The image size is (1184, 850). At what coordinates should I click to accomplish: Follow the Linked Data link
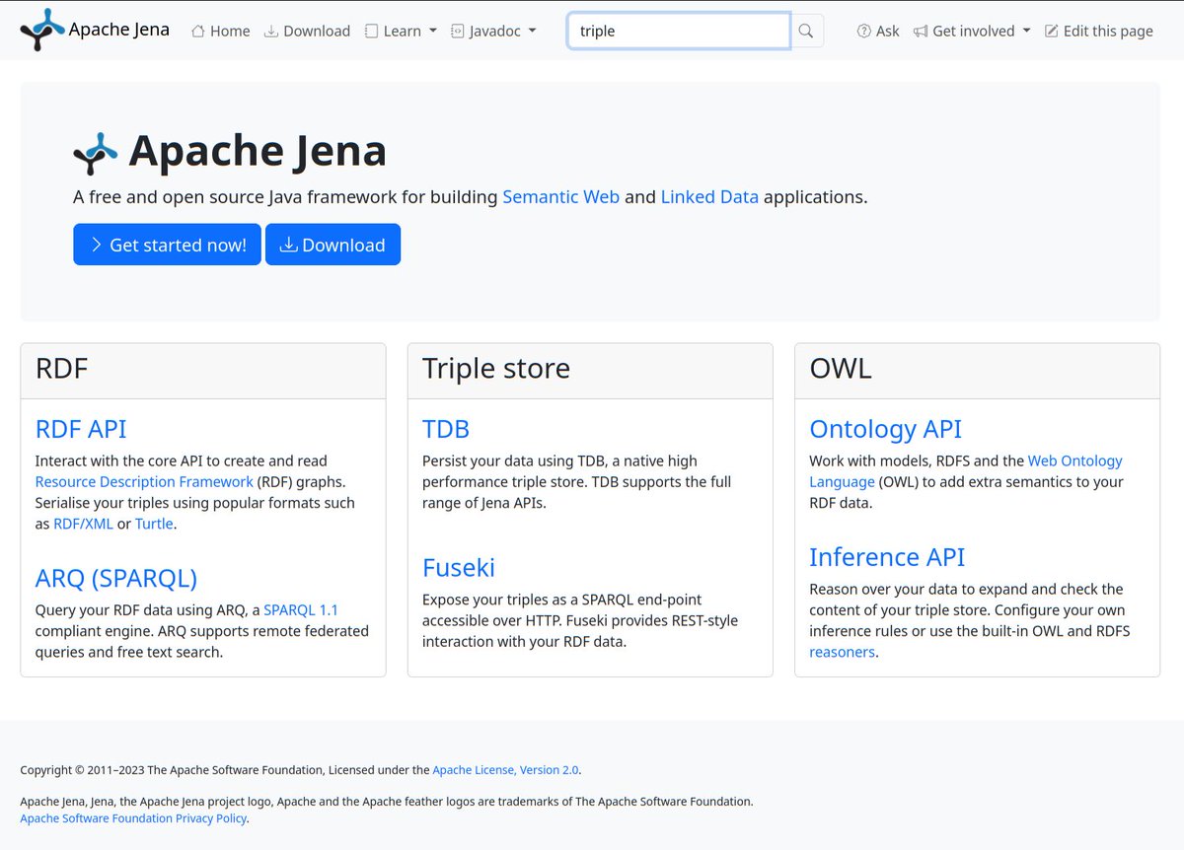pos(709,196)
